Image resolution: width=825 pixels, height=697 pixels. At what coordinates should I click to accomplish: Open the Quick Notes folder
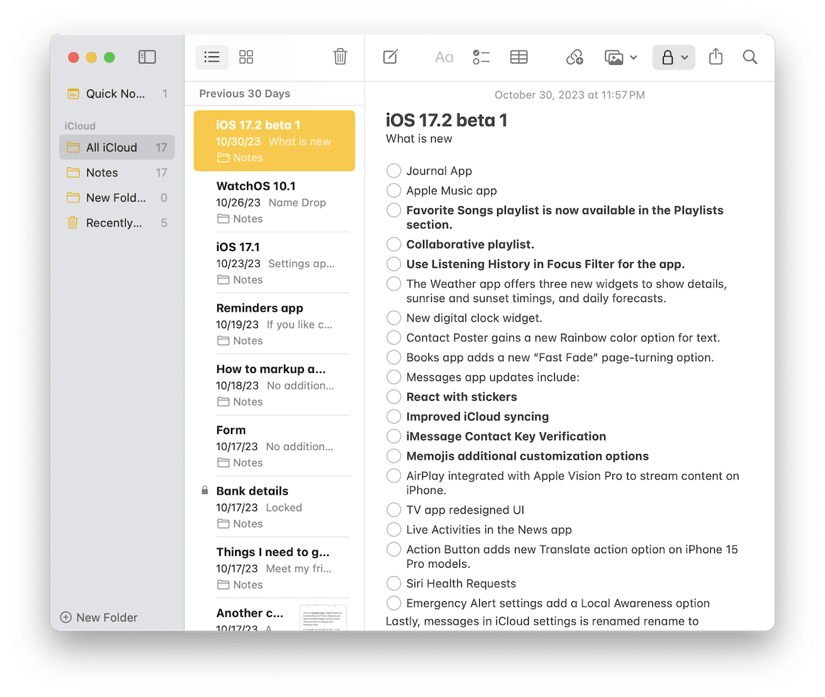[x=115, y=94]
